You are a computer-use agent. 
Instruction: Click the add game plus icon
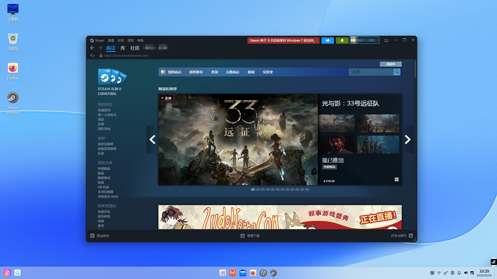(x=92, y=236)
